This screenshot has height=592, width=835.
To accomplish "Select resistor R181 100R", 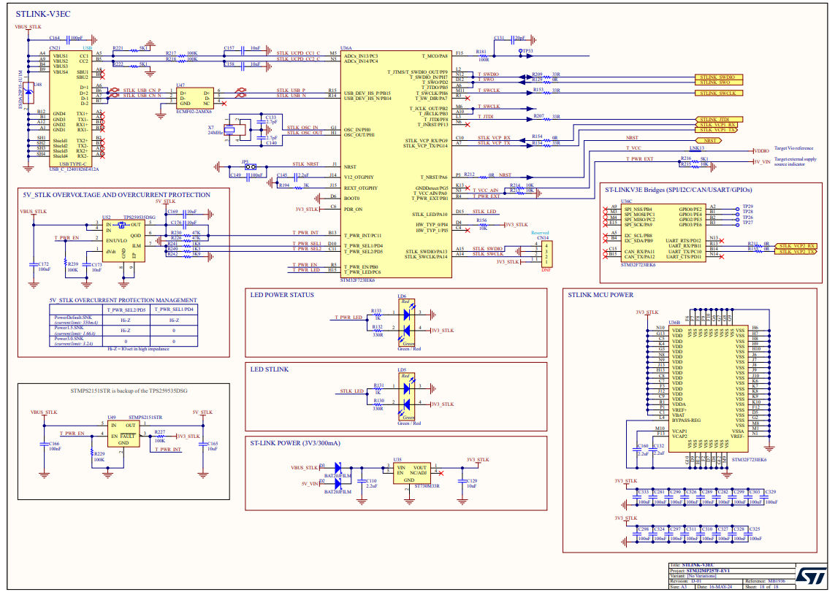I will pos(482,56).
